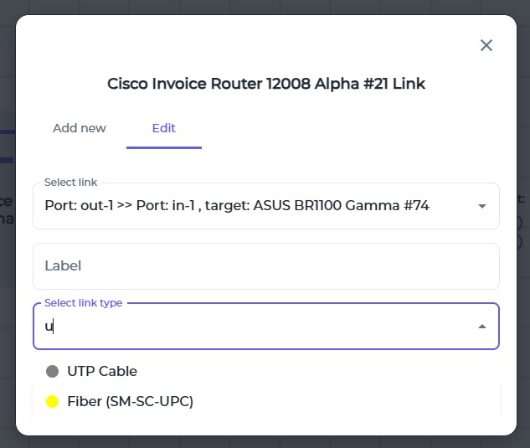
Task: Click the yellow color dot beside Fiber
Action: click(x=53, y=402)
